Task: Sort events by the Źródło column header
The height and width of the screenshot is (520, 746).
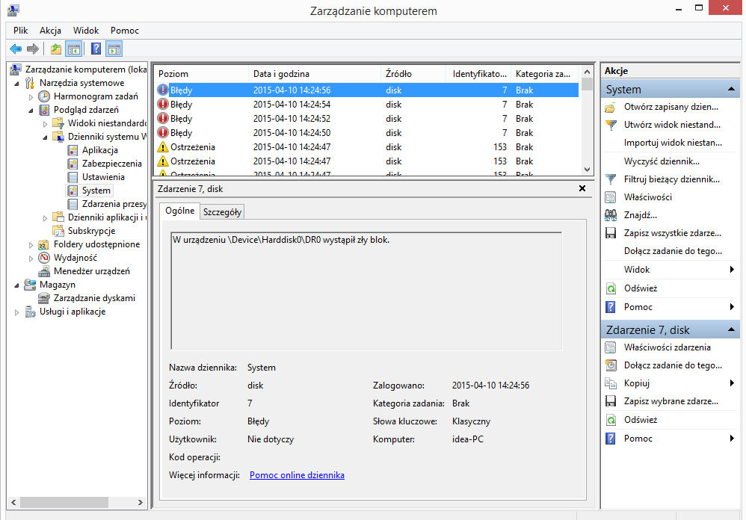Action: (x=413, y=74)
